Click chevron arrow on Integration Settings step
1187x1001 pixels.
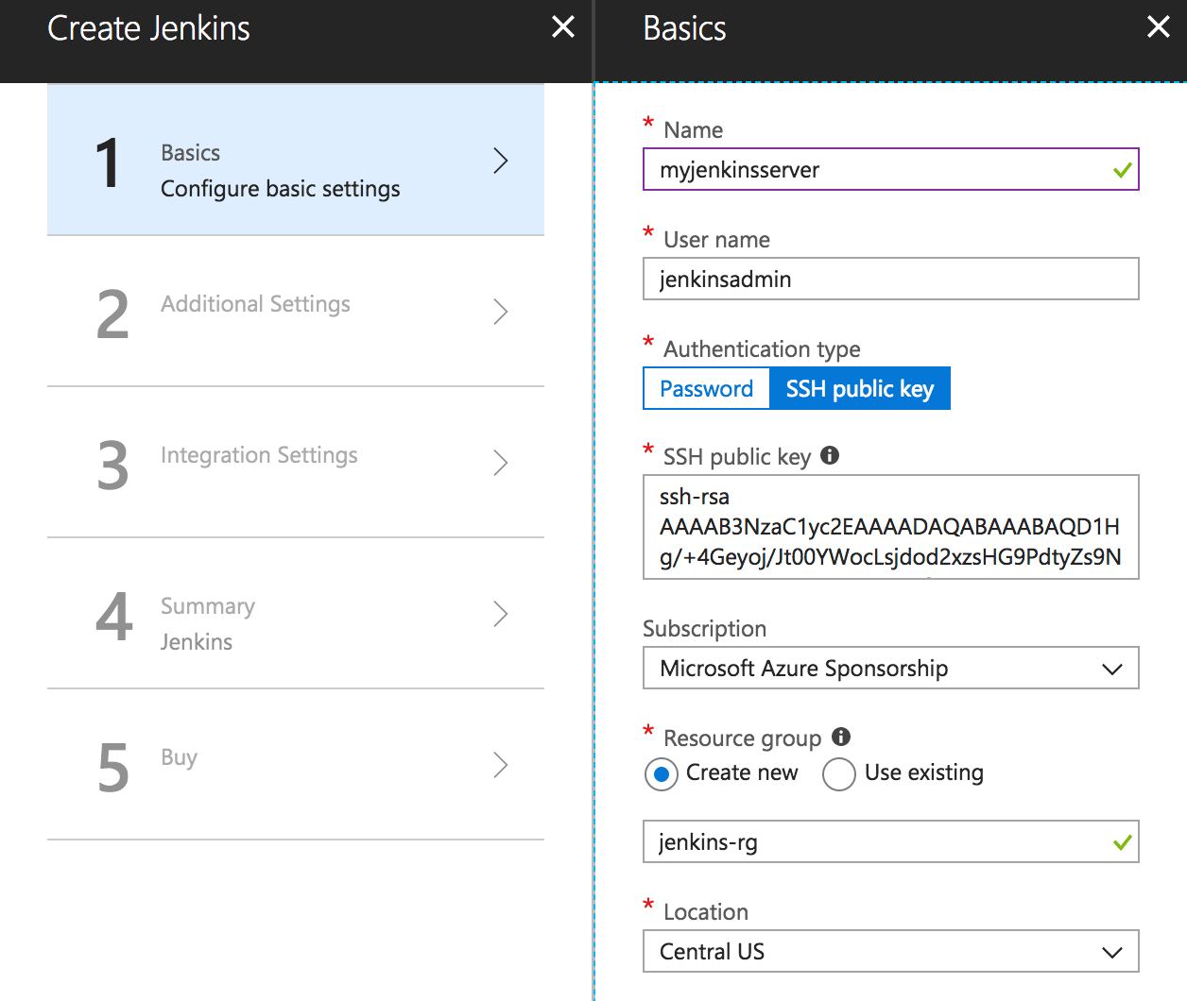pyautogui.click(x=501, y=463)
